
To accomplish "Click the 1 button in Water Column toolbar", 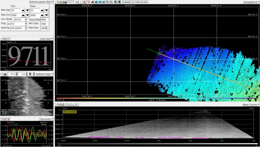I will pyautogui.click(x=73, y=104).
